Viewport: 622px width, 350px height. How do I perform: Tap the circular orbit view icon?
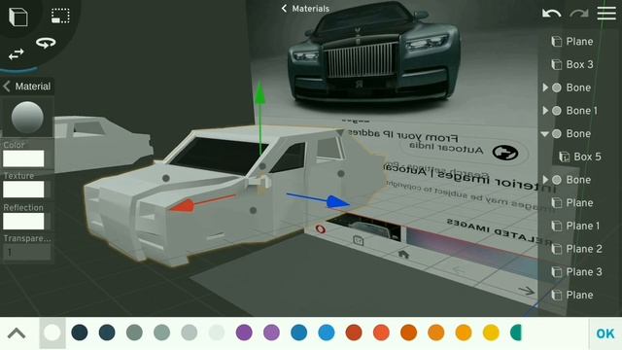(x=46, y=43)
